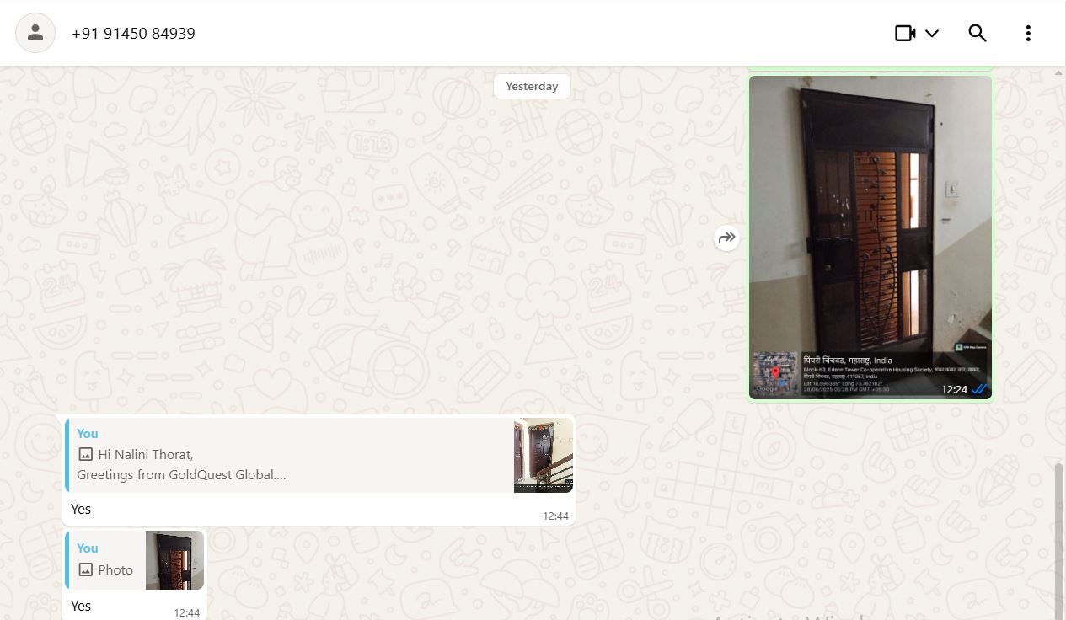Start a video call
The width and height of the screenshot is (1066, 620).
point(905,33)
